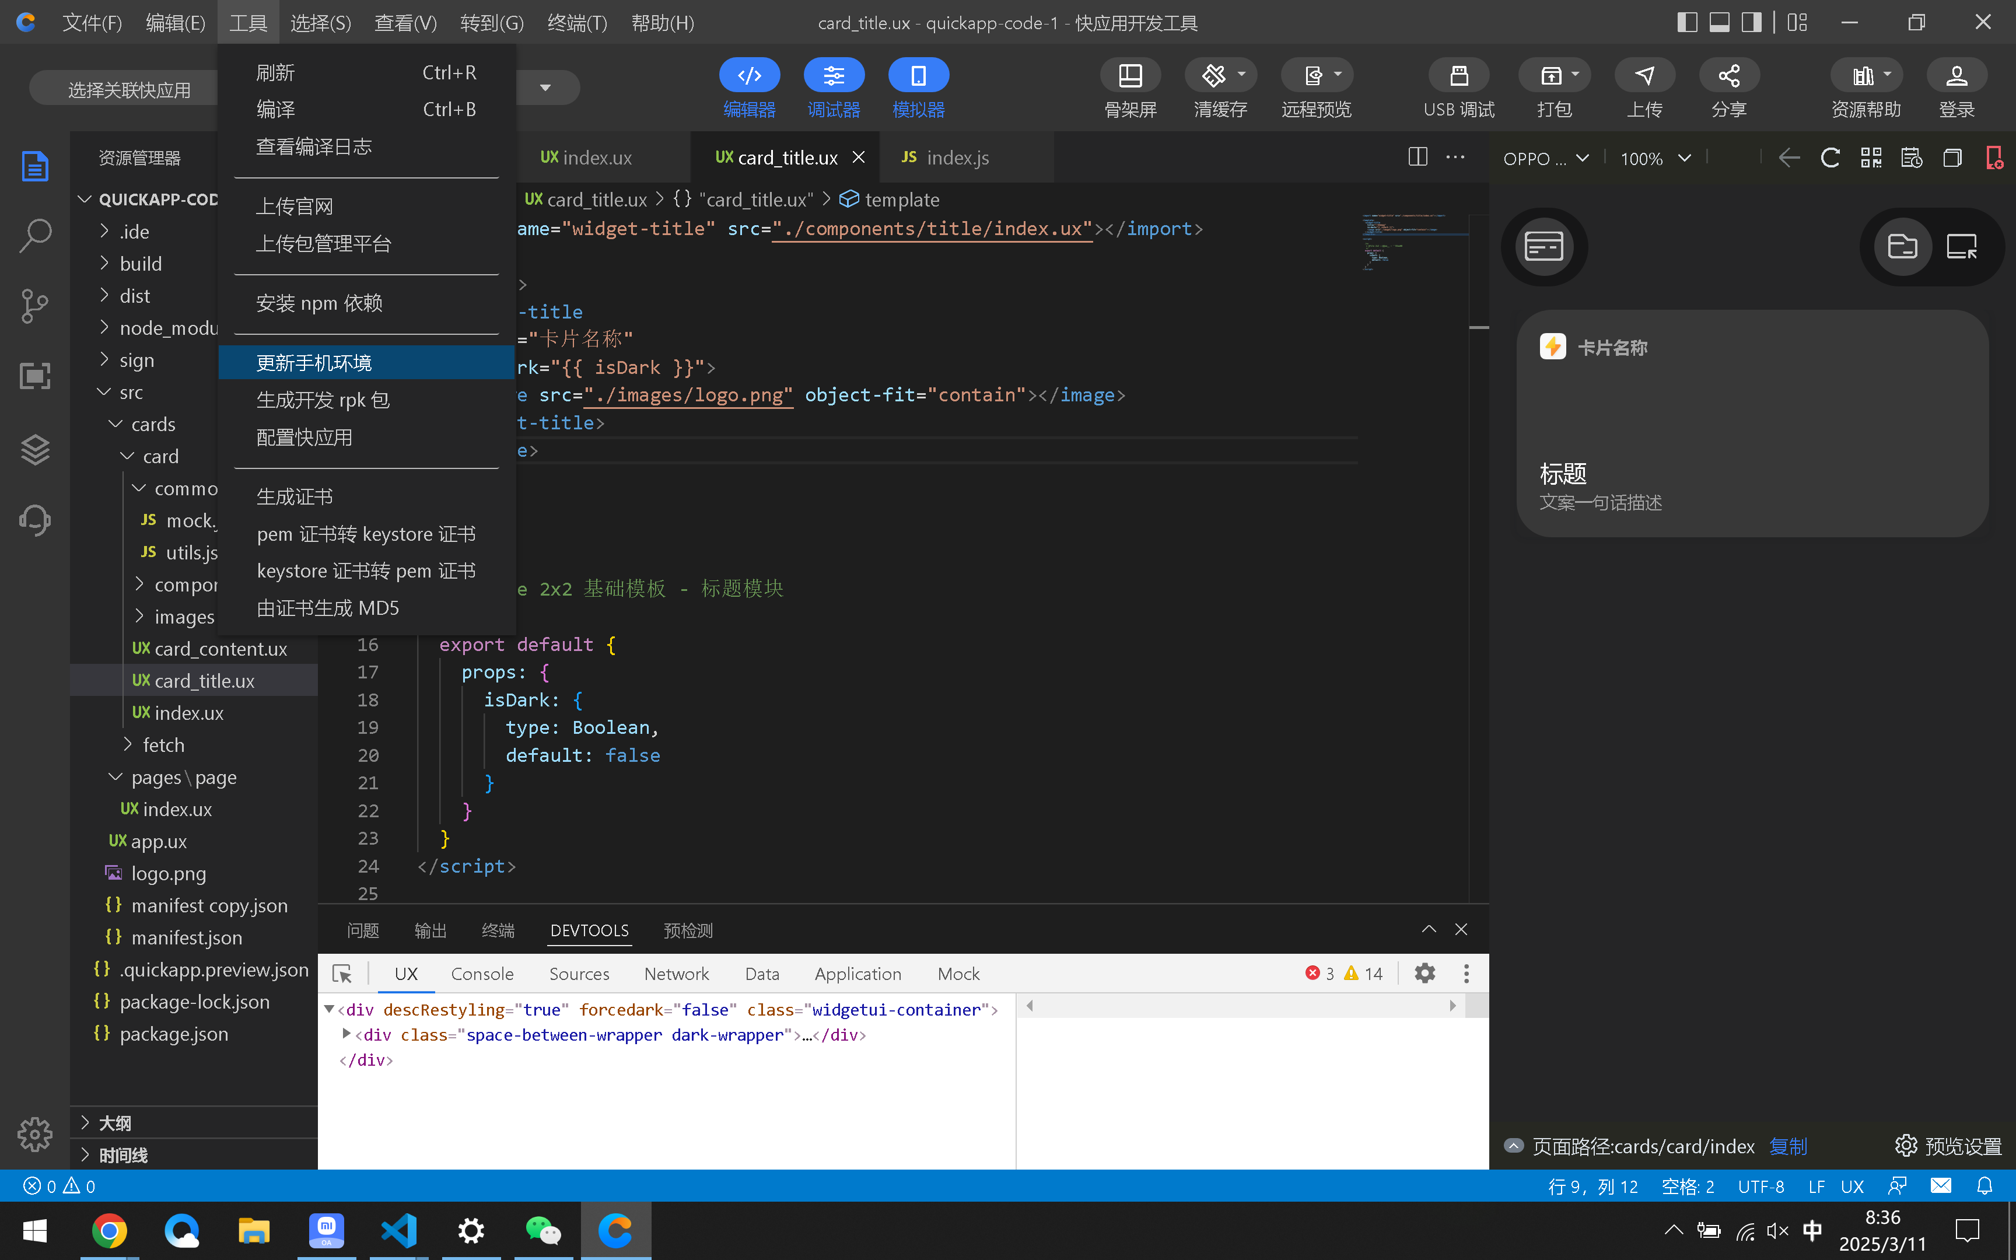Click the 骨架屏 skeleton screen icon

1130,76
